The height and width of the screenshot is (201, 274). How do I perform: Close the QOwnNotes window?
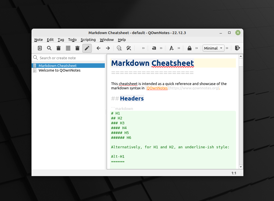pos(238,33)
